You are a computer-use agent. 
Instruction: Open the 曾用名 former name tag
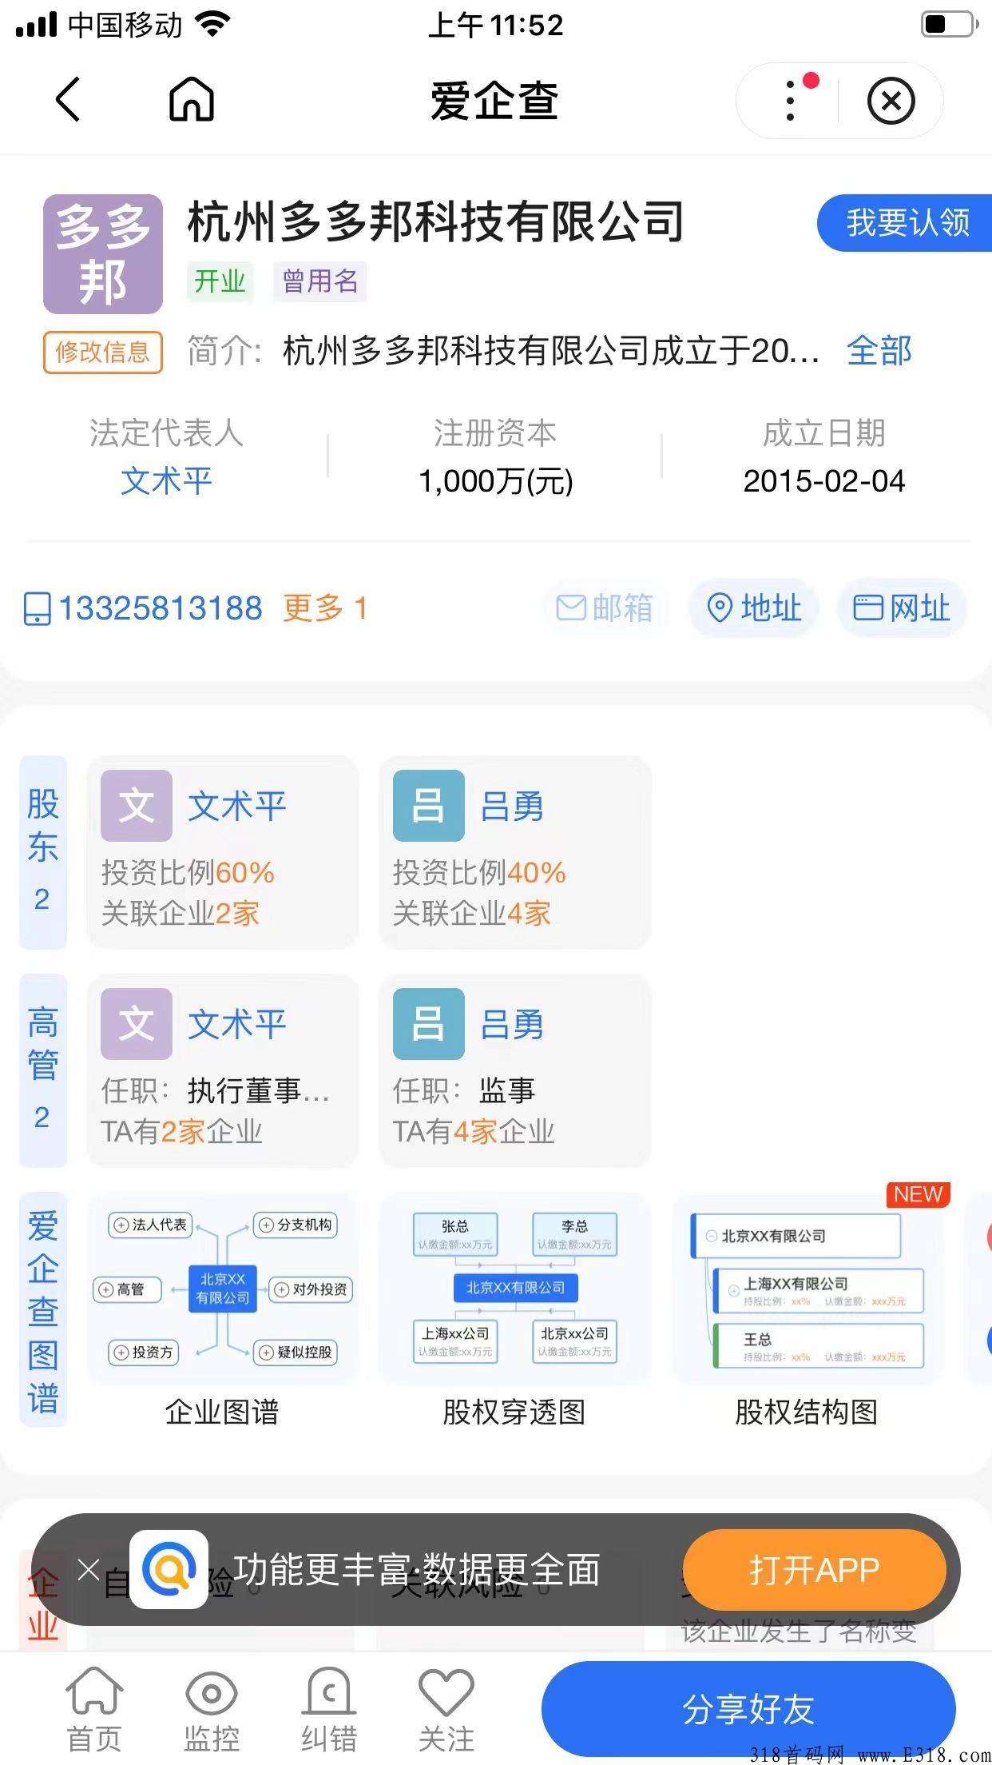[x=319, y=281]
